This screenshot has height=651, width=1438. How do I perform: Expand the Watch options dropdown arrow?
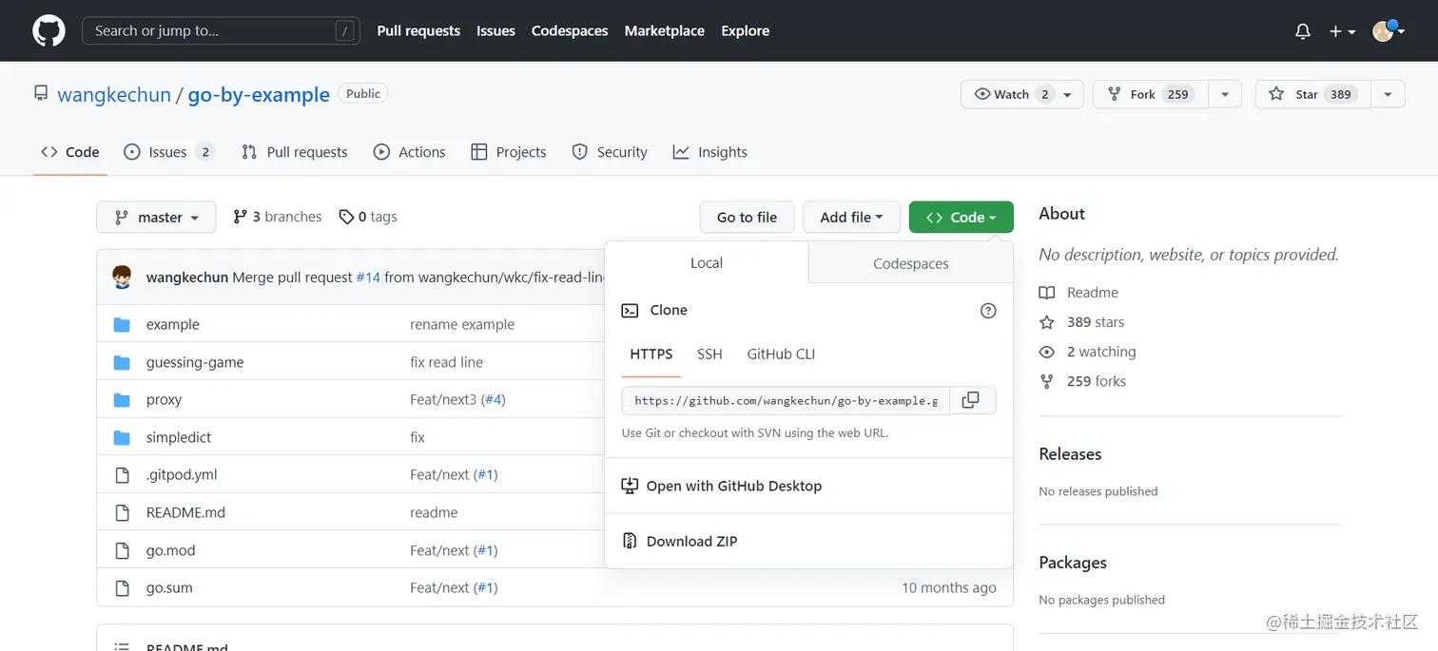pos(1068,94)
